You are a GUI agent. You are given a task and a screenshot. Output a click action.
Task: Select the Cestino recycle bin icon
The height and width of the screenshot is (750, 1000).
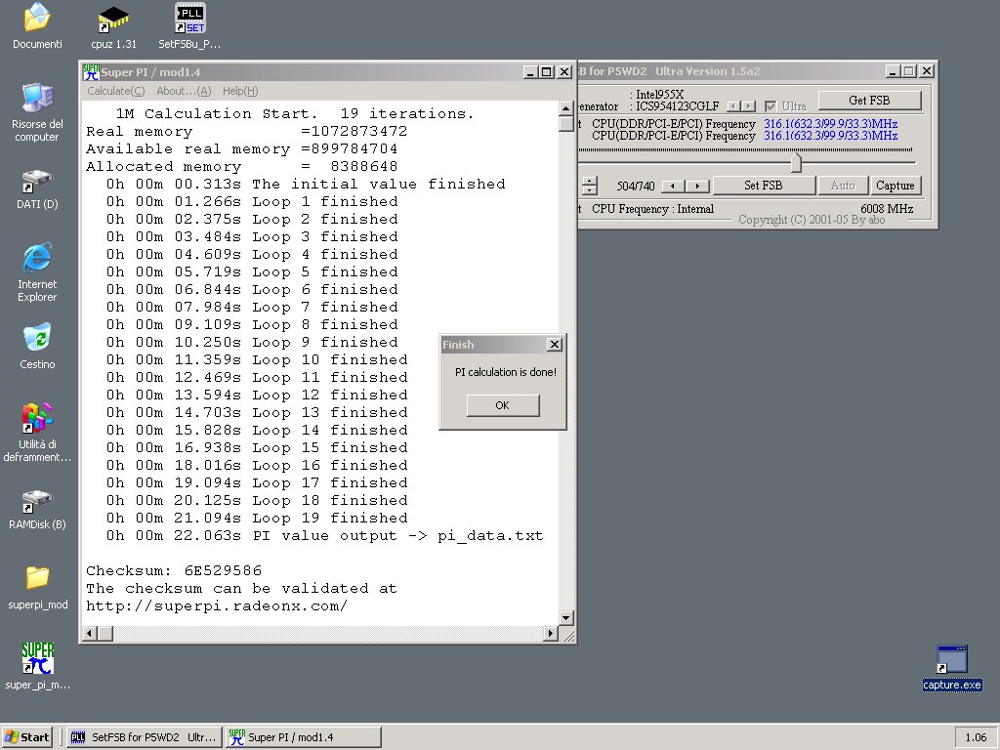[x=37, y=338]
